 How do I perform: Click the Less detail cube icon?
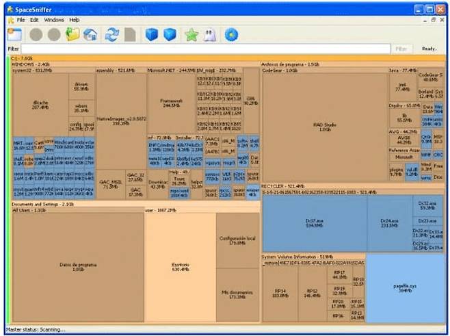click(152, 34)
